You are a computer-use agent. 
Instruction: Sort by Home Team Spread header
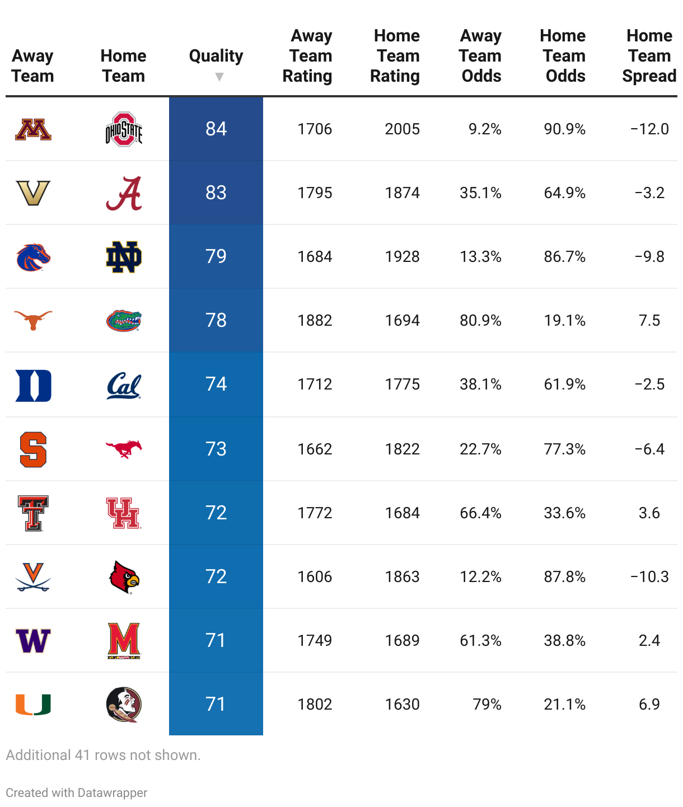point(649,56)
